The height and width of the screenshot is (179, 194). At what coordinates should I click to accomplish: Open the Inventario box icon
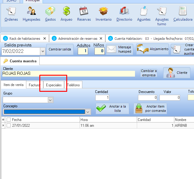pyautogui.click(x=104, y=14)
